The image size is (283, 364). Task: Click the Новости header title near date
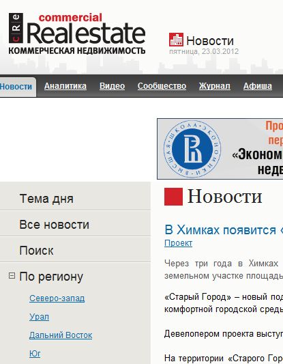coord(210,41)
